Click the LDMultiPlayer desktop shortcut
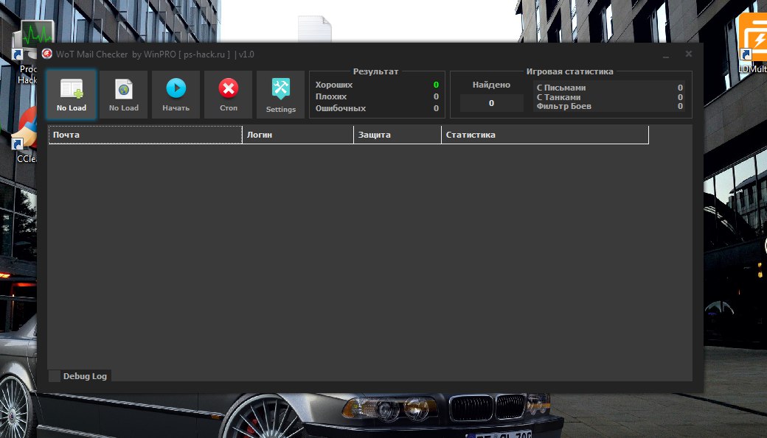Image resolution: width=767 pixels, height=438 pixels. click(754, 40)
